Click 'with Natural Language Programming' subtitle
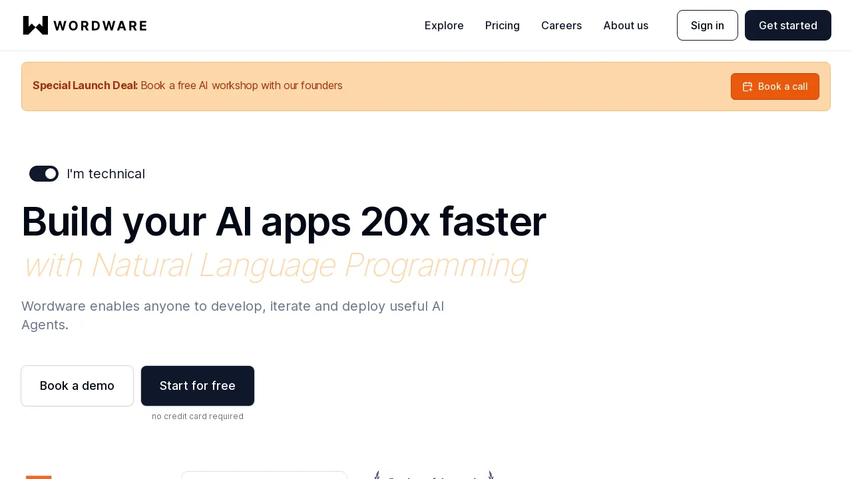 tap(275, 265)
